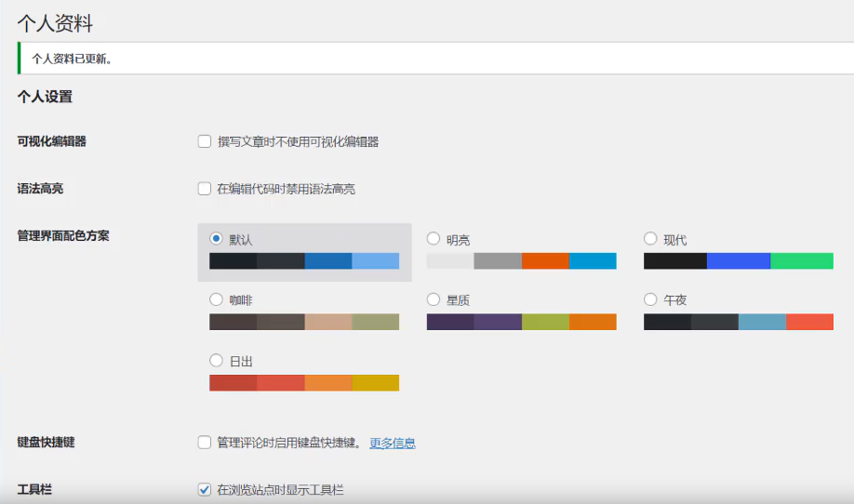Screen dimensions: 854x504
Task: Click the 星质 scheme label text
Action: pos(458,300)
